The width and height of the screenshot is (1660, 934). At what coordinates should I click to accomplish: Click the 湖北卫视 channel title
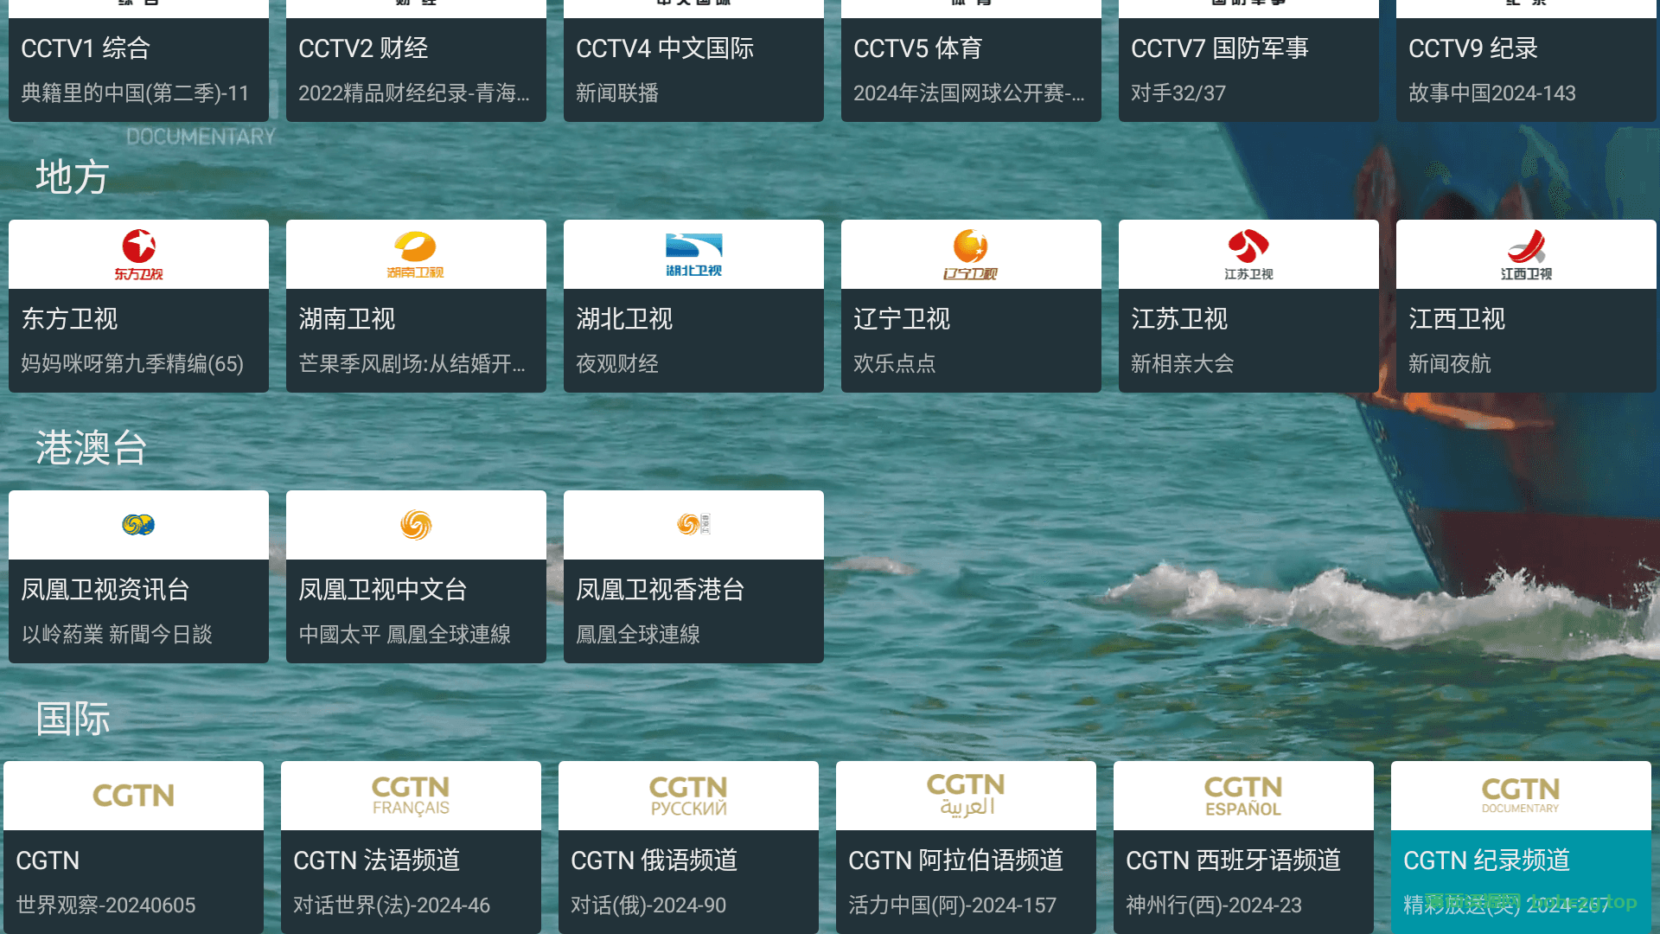pyautogui.click(x=624, y=319)
